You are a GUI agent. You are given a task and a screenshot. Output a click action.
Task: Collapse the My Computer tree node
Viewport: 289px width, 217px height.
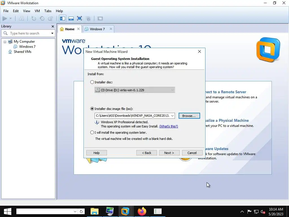tap(5, 42)
